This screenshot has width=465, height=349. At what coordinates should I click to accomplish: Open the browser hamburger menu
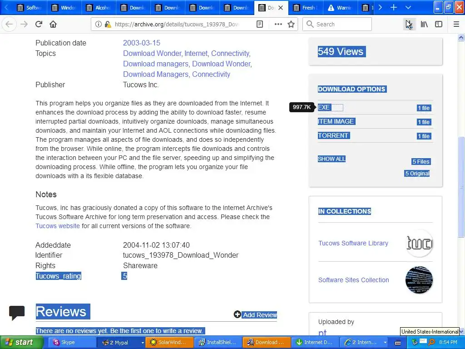pyautogui.click(x=456, y=24)
